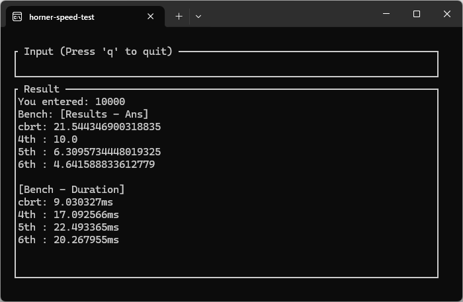The image size is (463, 302).
Task: Click inside the Input text box
Action: tap(226, 66)
